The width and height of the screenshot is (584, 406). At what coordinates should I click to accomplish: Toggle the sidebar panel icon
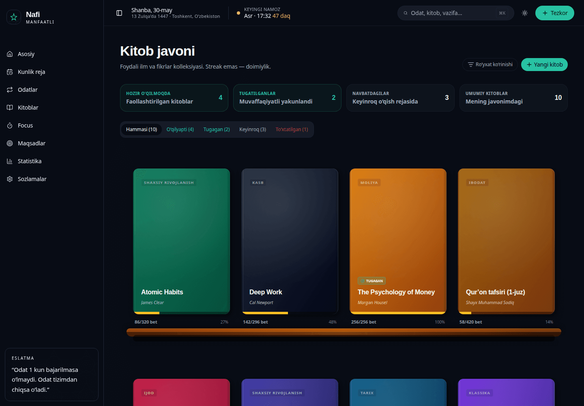[x=119, y=13]
